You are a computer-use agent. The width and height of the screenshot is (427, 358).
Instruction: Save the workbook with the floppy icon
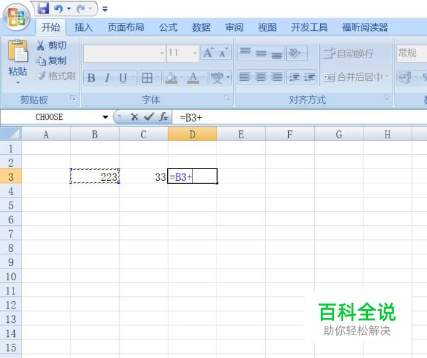43,9
